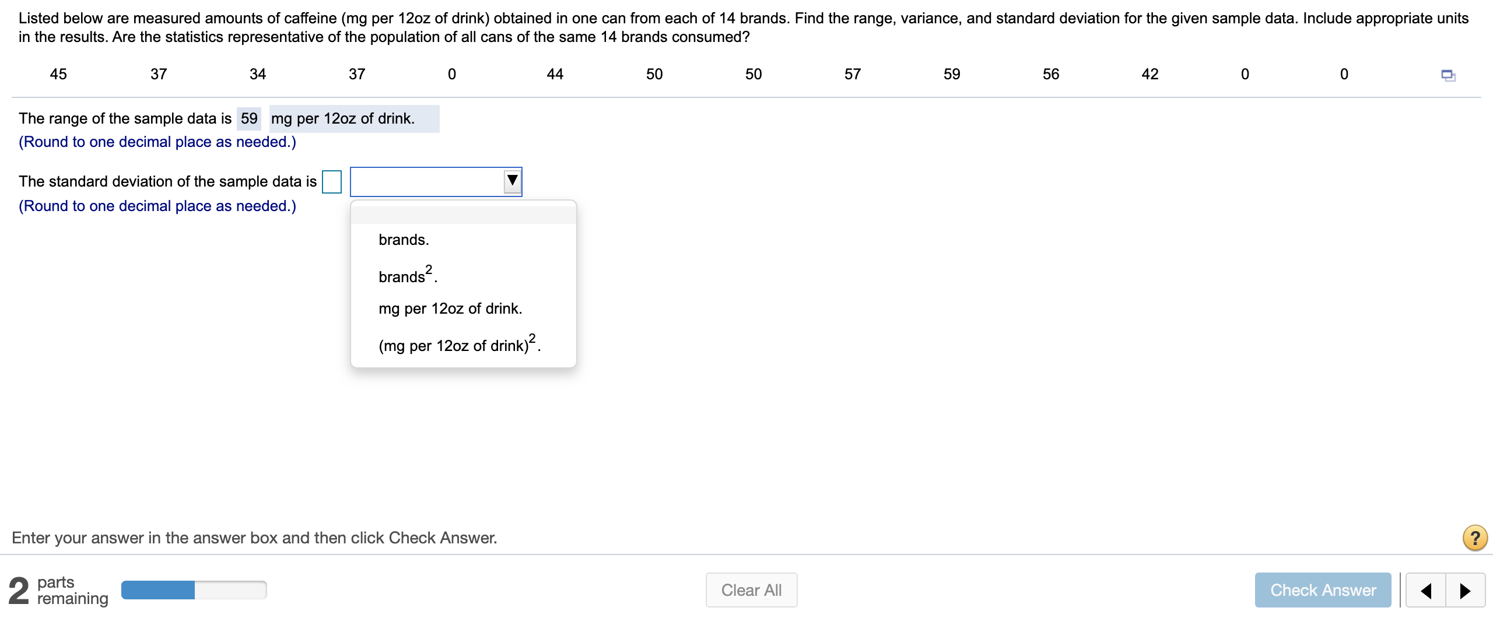
Task: Click the "2 parts remaining" indicator
Action: [x=58, y=589]
